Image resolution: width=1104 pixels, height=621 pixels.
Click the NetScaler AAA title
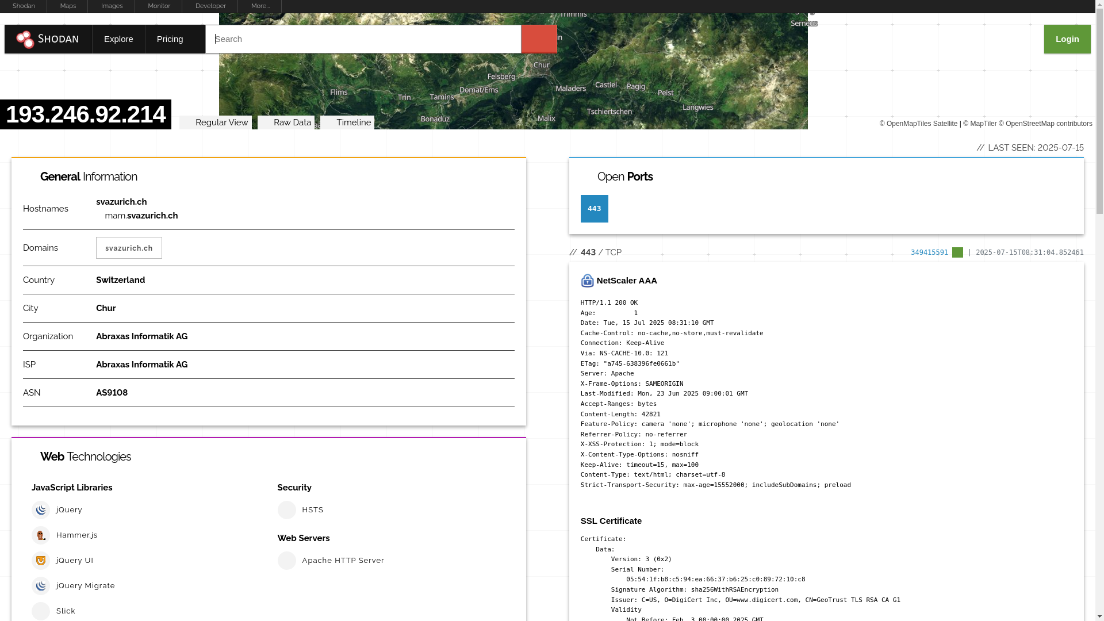pos(627,281)
